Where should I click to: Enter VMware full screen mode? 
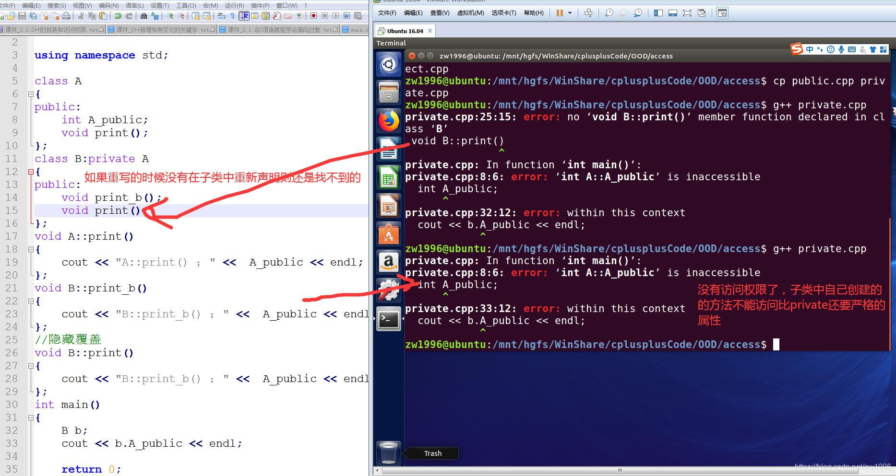tap(687, 13)
